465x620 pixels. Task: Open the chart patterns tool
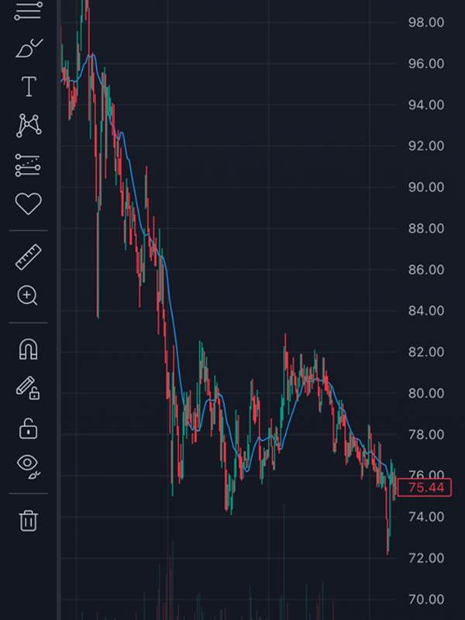[x=29, y=126]
